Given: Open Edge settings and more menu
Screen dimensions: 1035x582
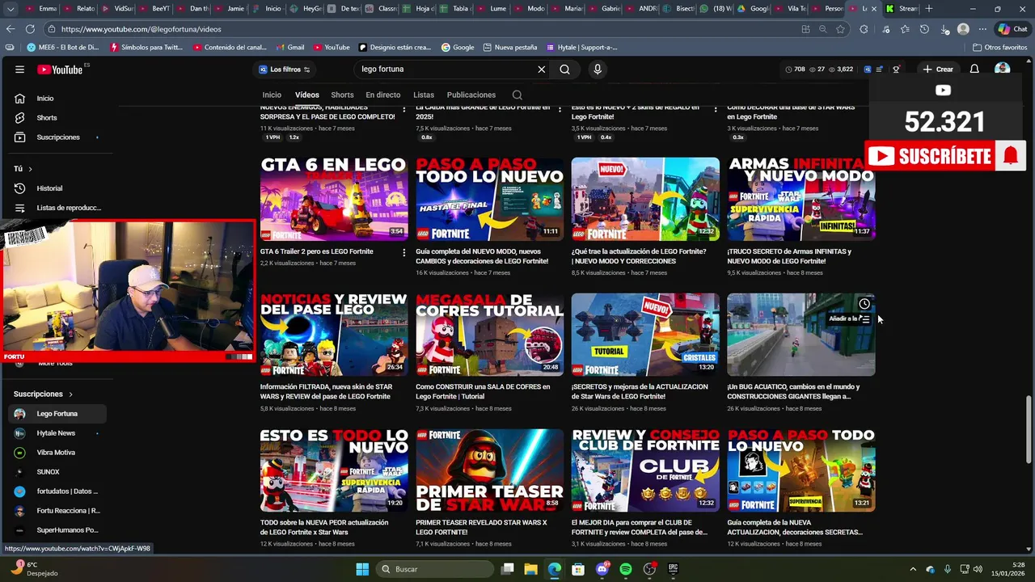Looking at the screenshot, I should tap(983, 29).
